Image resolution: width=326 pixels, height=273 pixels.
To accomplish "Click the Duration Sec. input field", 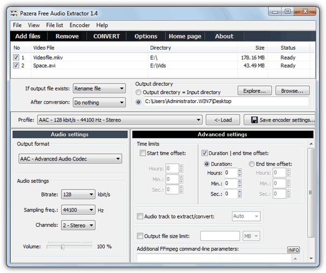I will tap(231, 194).
